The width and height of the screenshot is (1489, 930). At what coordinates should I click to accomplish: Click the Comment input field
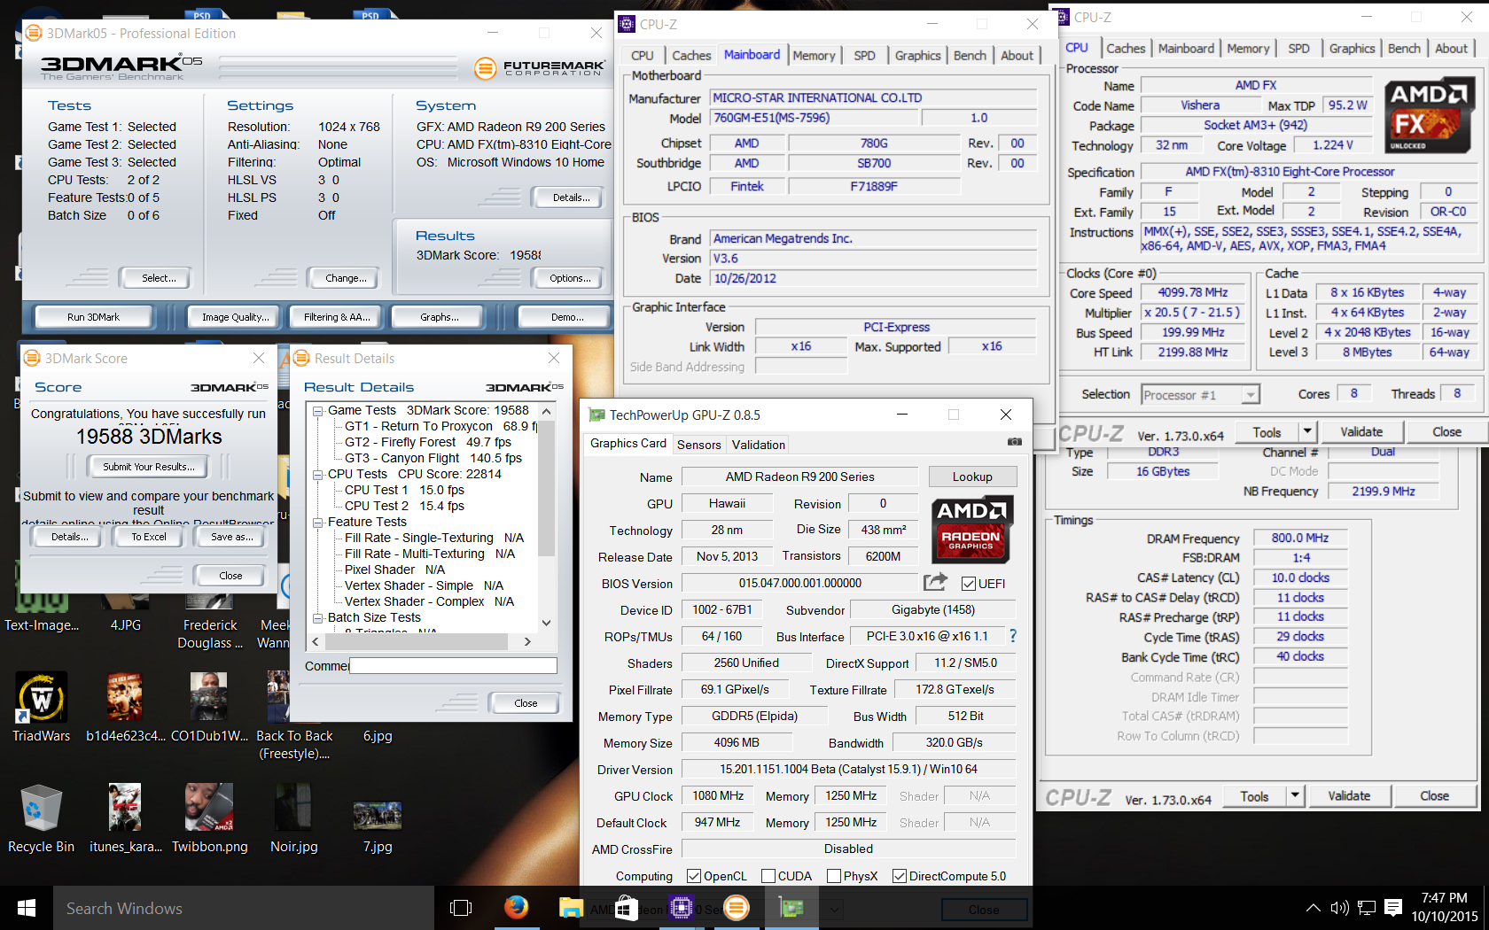[453, 665]
